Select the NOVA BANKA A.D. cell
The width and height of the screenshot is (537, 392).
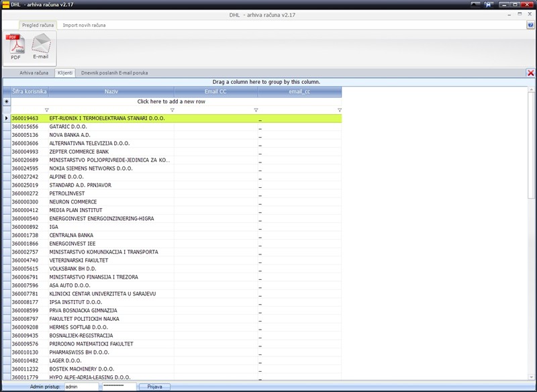111,135
